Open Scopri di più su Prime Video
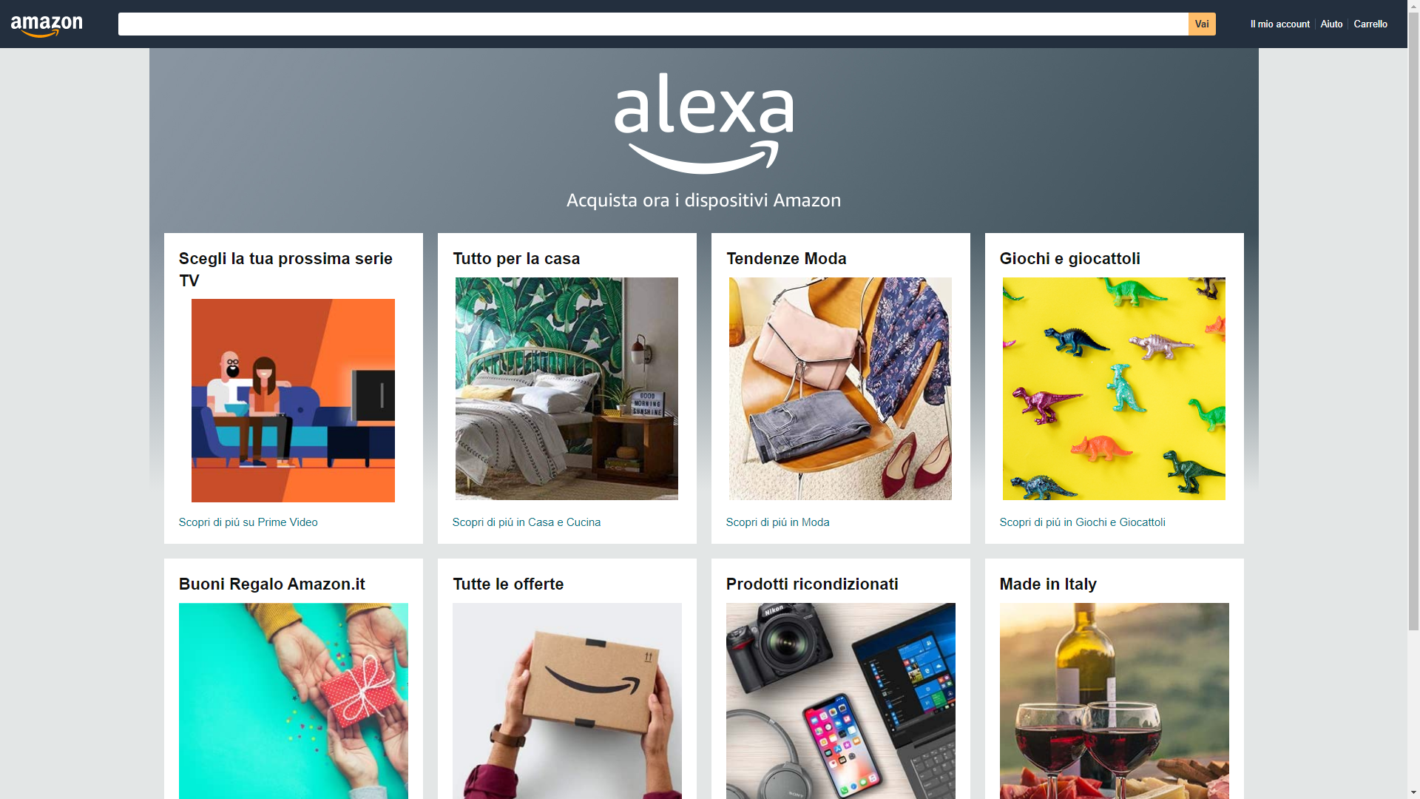This screenshot has height=799, width=1420. (x=248, y=522)
